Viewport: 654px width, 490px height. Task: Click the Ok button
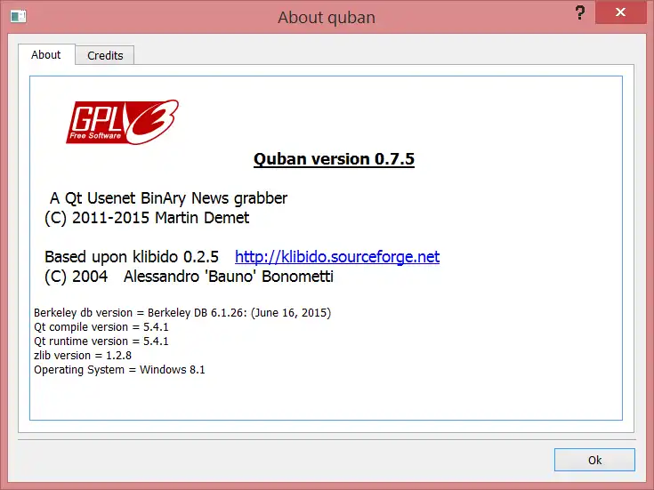594,460
